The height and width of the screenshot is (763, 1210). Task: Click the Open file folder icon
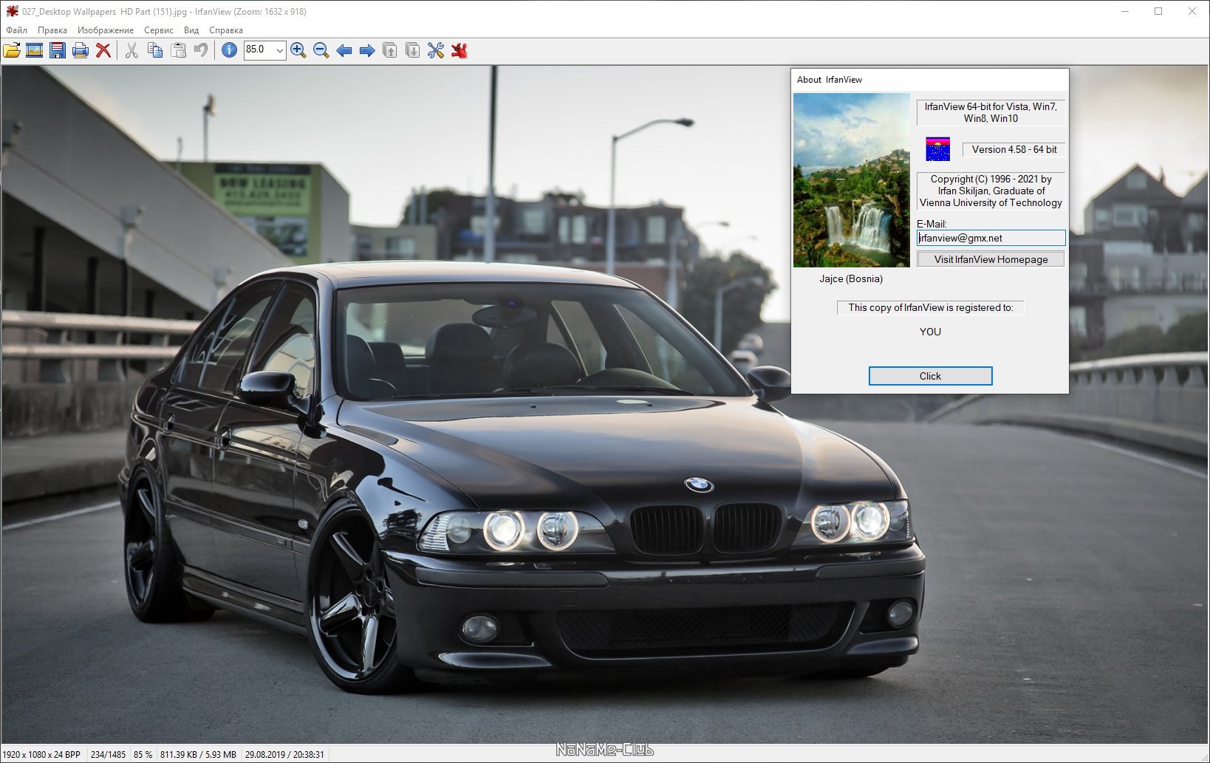(12, 50)
